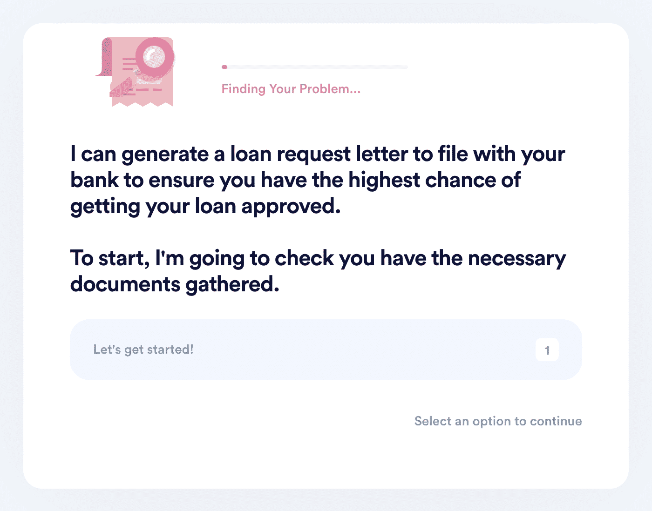Click the word "bank" in the heading

tap(95, 180)
